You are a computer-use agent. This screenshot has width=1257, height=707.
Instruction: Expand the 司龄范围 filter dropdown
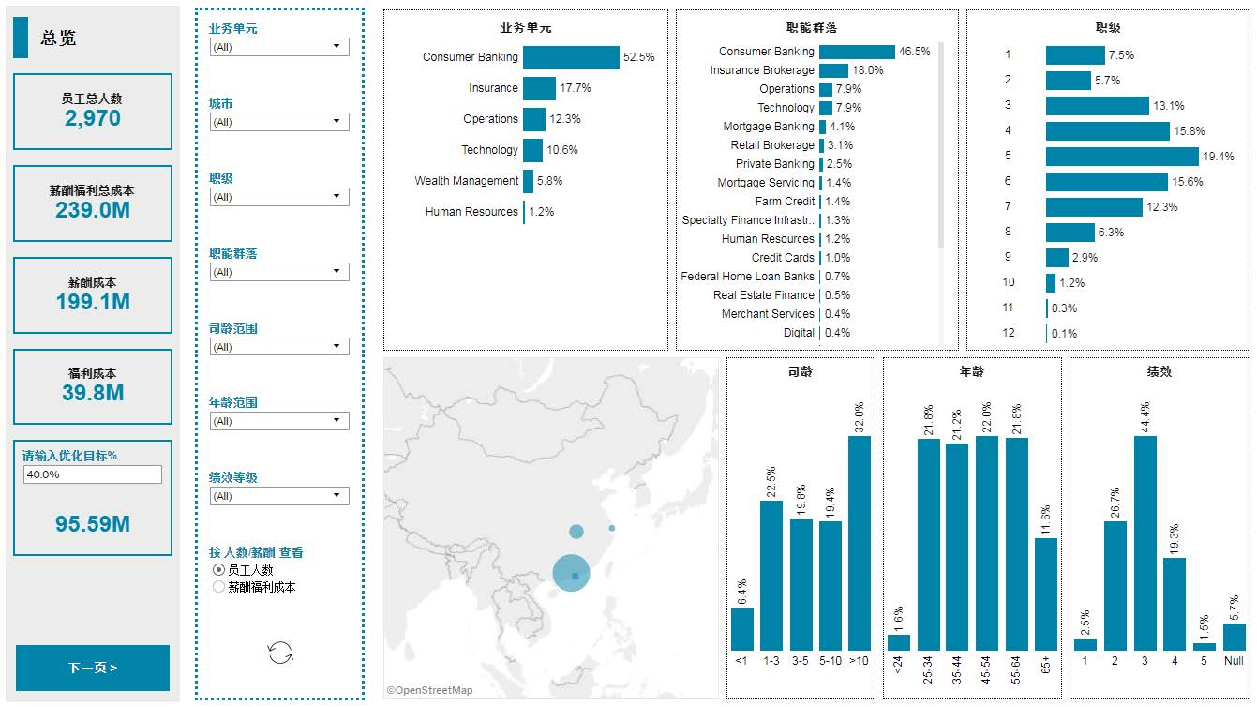(279, 347)
